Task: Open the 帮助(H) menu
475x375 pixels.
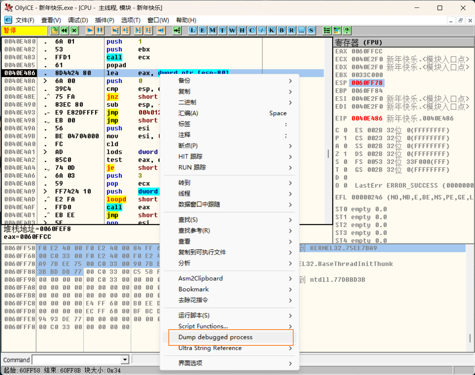Action: pos(186,20)
